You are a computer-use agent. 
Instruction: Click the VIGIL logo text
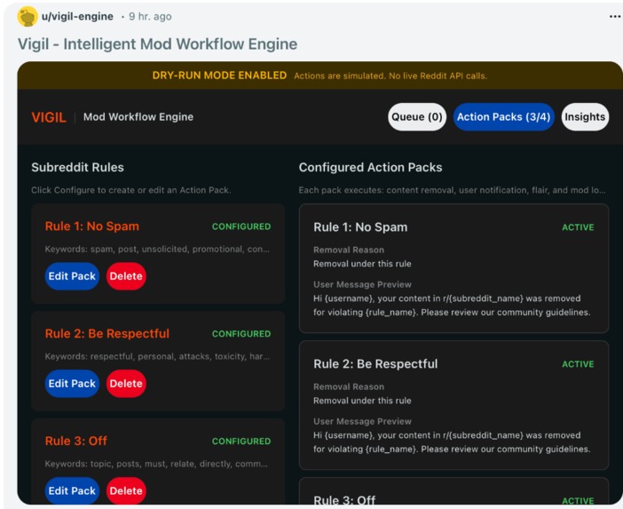point(49,117)
